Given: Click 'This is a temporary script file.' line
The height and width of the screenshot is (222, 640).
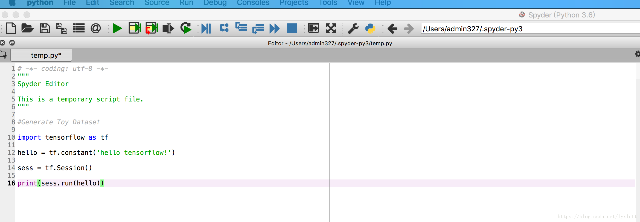Looking at the screenshot, I should 80,99.
